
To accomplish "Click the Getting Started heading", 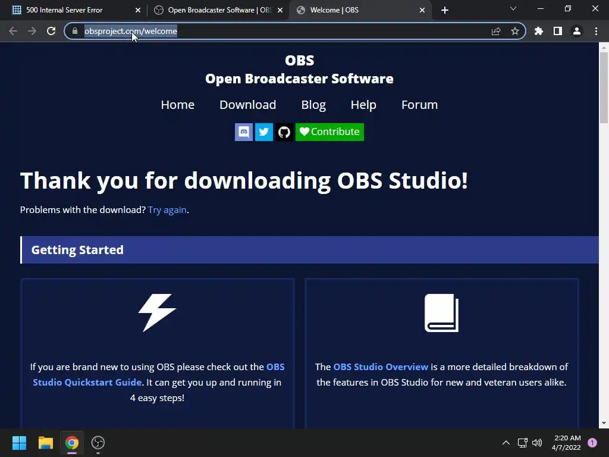I will (77, 250).
